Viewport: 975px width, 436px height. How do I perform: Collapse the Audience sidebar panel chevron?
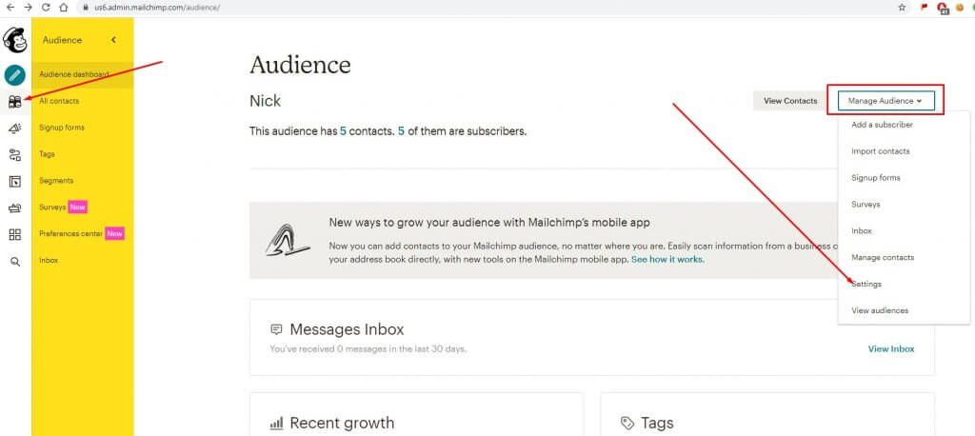[114, 40]
